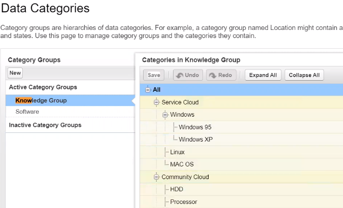Viewport: 343px width, 208px height.
Task: Select Windows 95 category
Action: click(x=195, y=127)
